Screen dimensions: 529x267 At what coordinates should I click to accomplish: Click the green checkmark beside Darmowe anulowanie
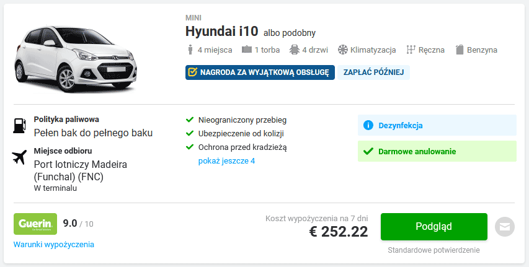[368, 151]
